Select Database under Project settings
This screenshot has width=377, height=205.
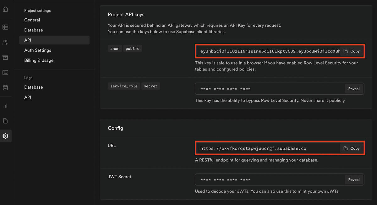pyautogui.click(x=34, y=30)
